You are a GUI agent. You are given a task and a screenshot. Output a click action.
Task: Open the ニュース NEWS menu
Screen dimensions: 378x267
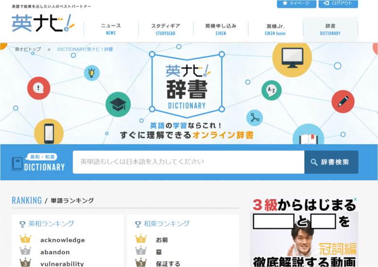[111, 29]
